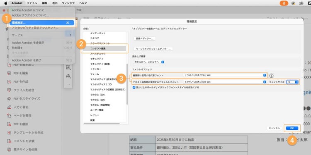This screenshot has height=155, width=311.
Task: Expand the サービス submenu arrow
Action: point(70,35)
